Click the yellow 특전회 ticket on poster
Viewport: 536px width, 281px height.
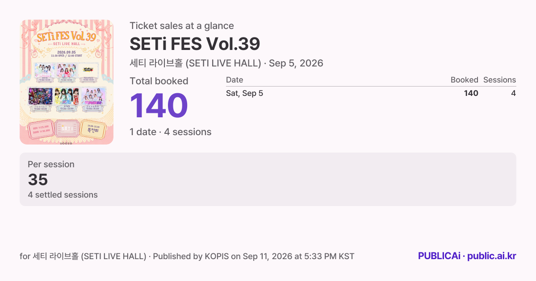coord(93,128)
